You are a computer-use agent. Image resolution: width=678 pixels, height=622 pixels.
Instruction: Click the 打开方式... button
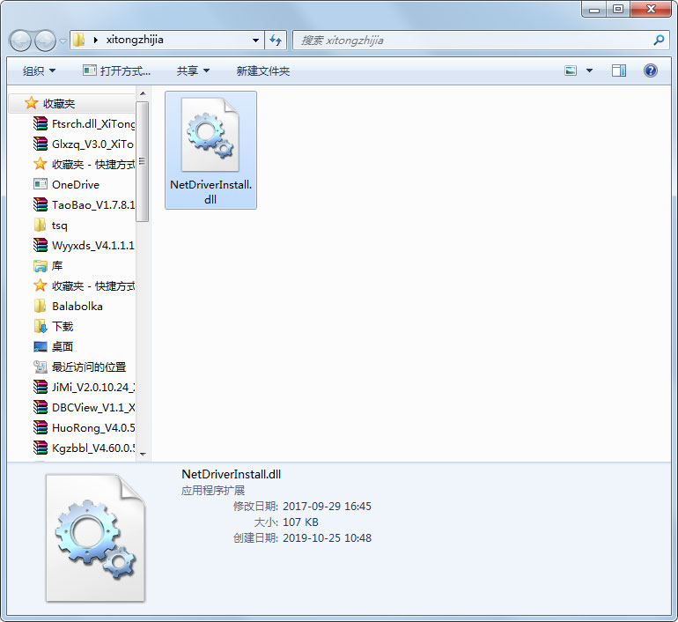[117, 70]
